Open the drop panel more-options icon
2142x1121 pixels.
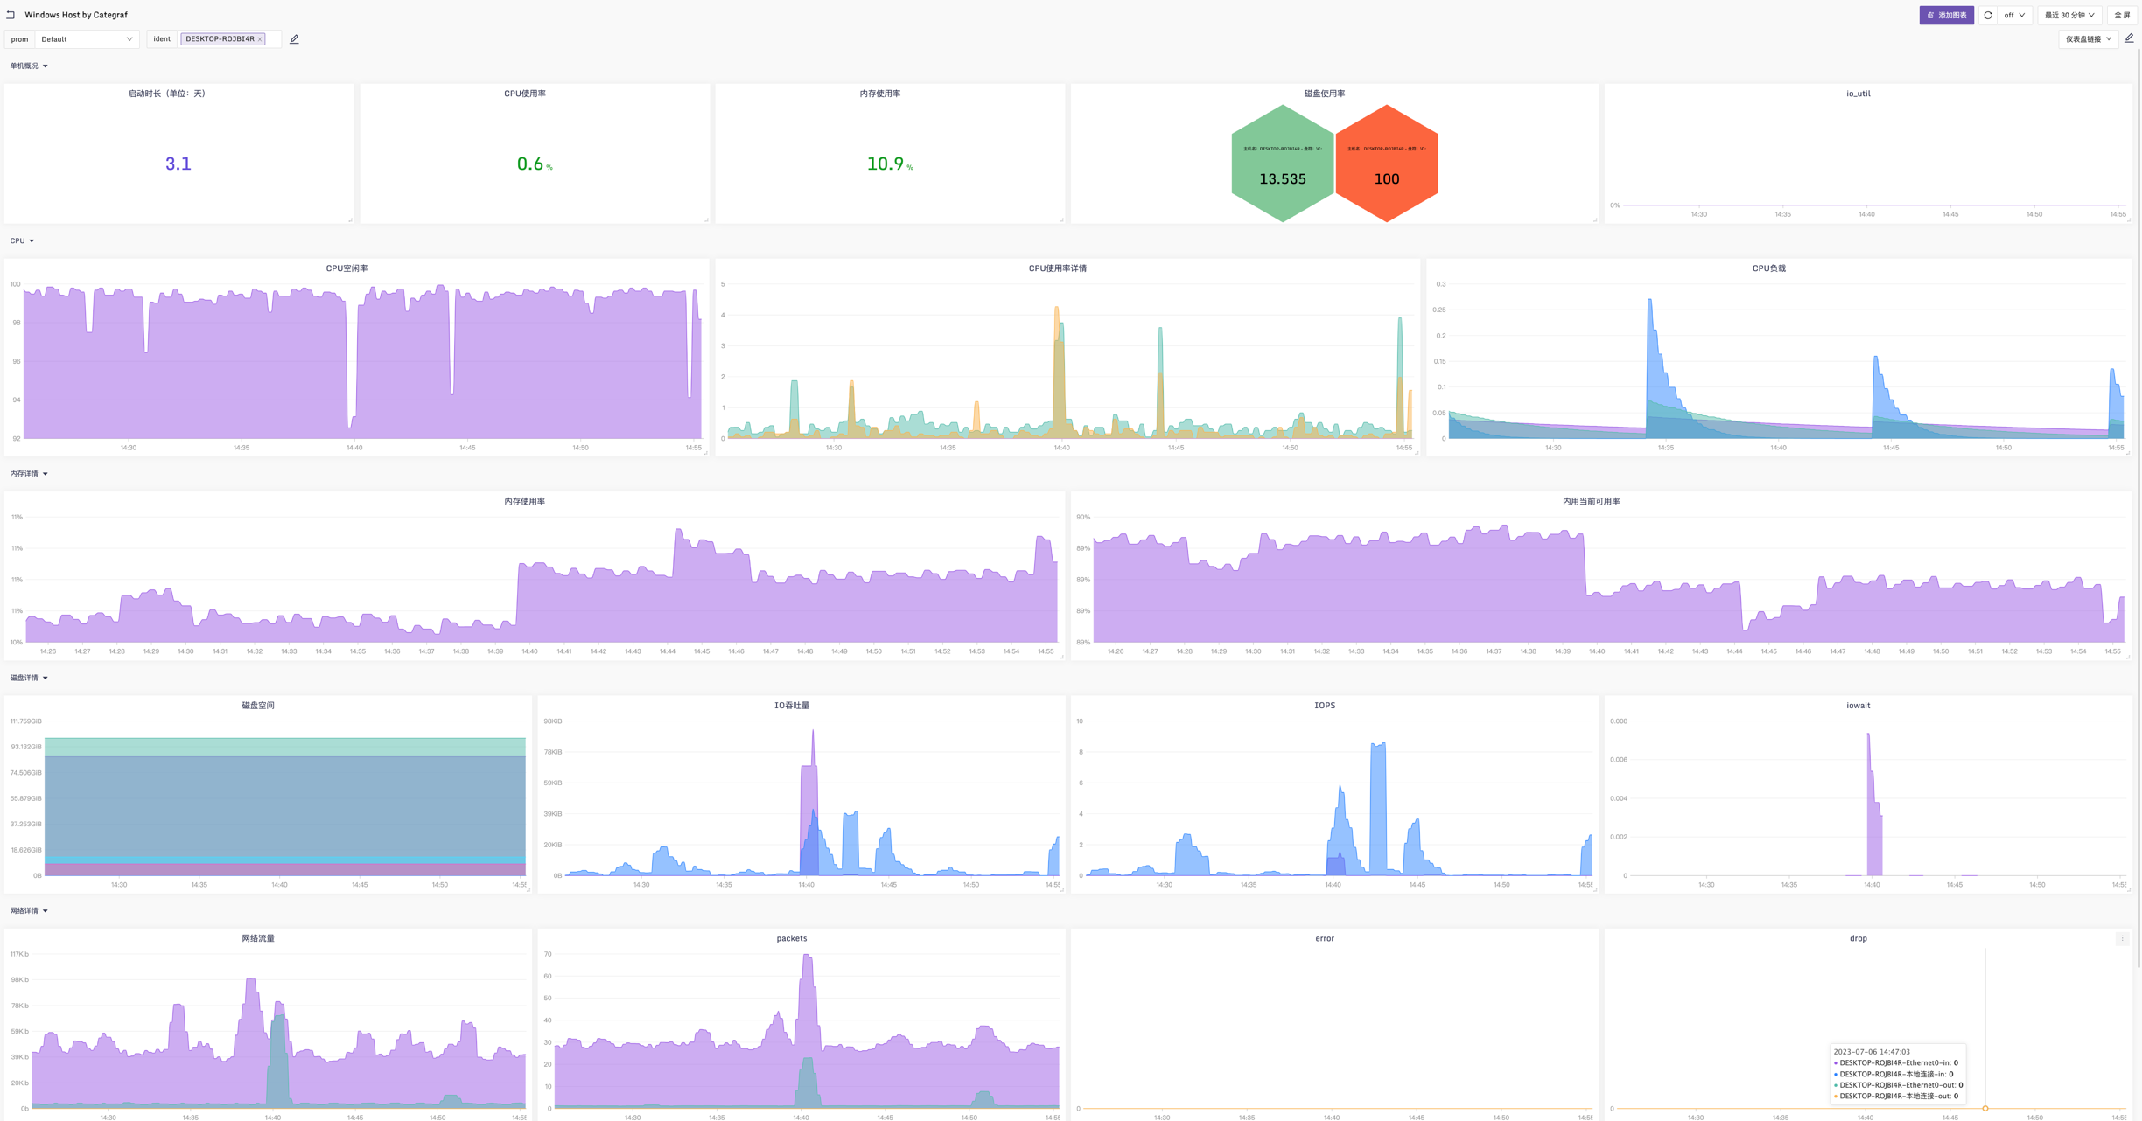pos(2122,938)
